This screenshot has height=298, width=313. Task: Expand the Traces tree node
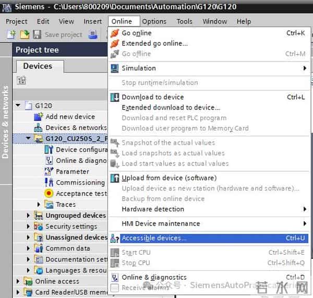pyautogui.click(x=39, y=205)
